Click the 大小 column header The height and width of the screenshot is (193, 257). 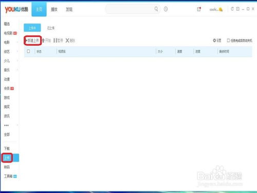point(160,51)
